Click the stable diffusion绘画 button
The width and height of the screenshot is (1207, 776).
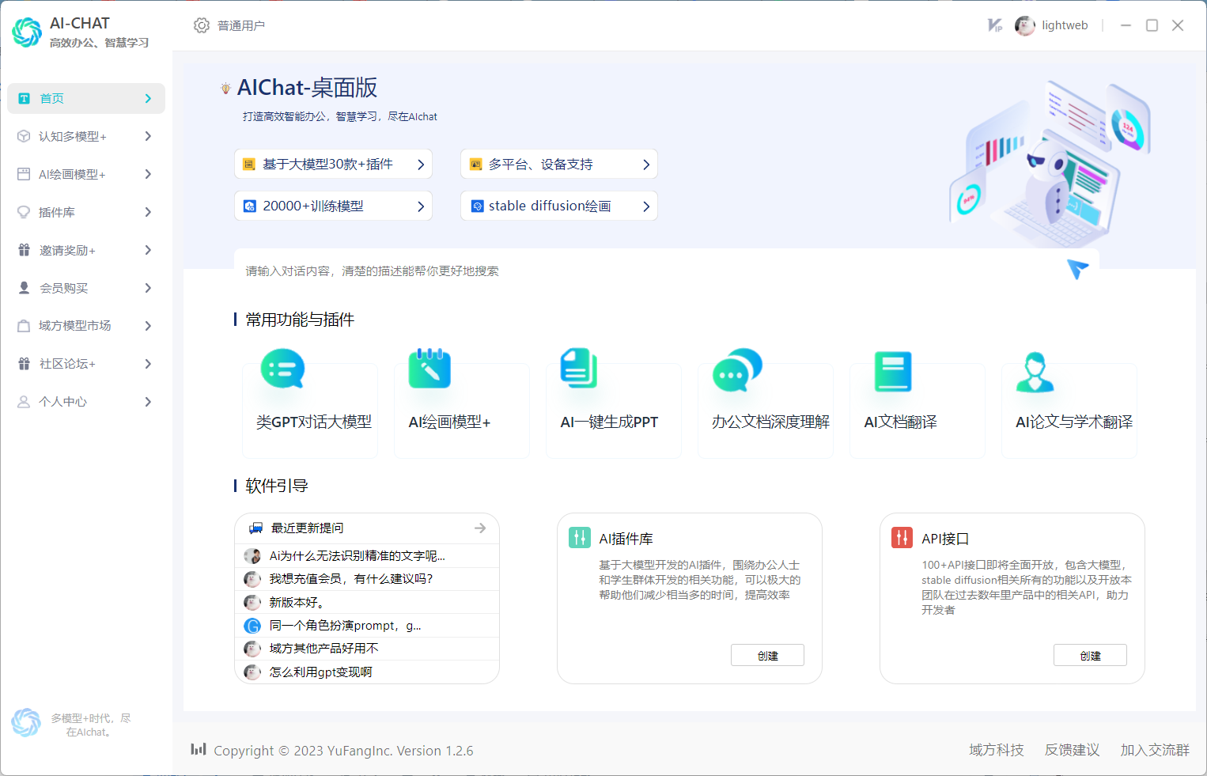point(559,206)
